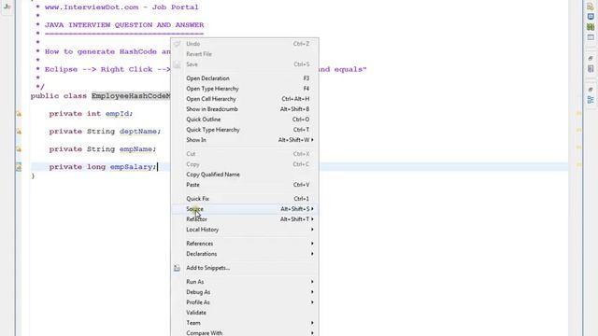Click the closing brace of the class
Viewport: 598px width, 336px height.
[33, 175]
